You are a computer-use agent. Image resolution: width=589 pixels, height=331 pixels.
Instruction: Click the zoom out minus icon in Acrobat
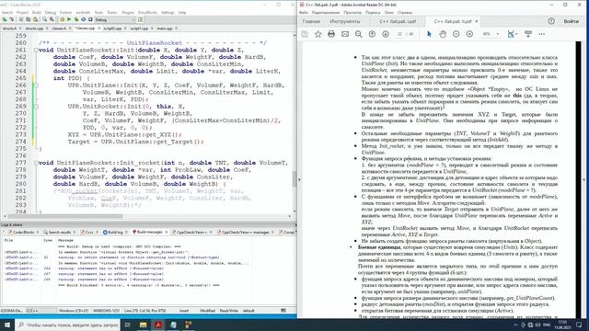click(x=456, y=34)
